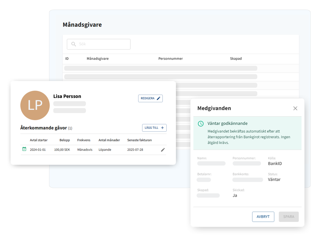Screen dimensions: 333x240
Task: Edit the 100,00 SEK gift via its pencil icon
Action: click(x=163, y=150)
